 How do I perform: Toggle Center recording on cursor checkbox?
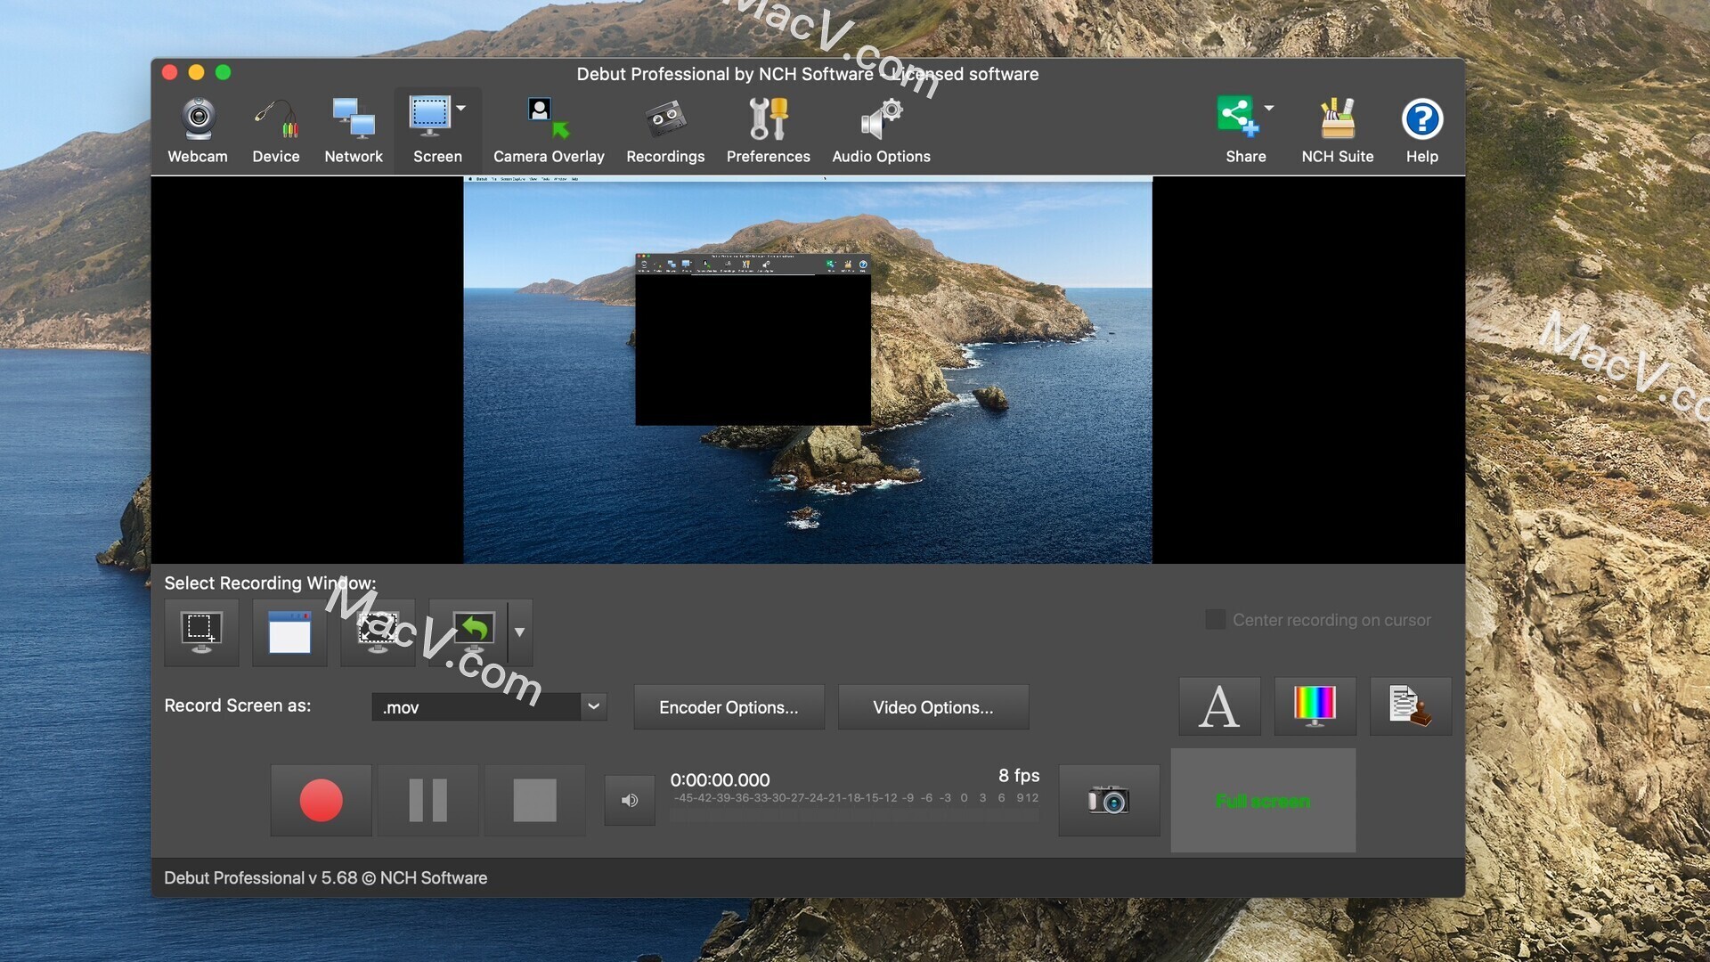[1215, 619]
